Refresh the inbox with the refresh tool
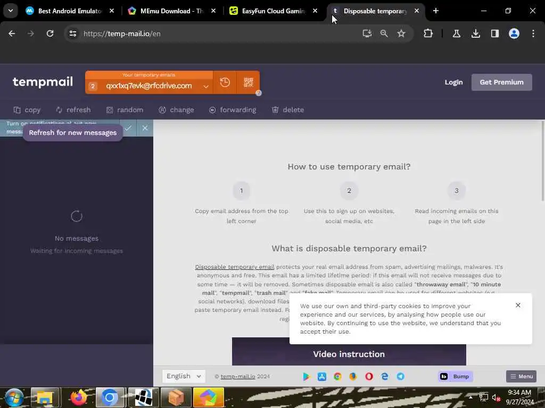The image size is (545, 408). [73, 110]
